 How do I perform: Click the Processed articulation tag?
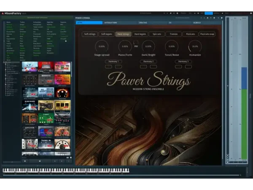(x=37, y=34)
